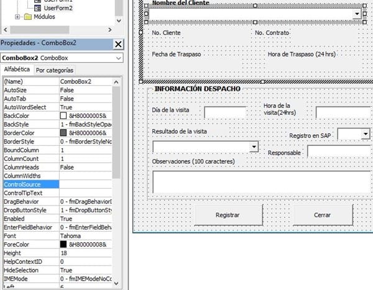Click the BorderColor gray swatch
This screenshot has height=290, width=373.
point(63,133)
